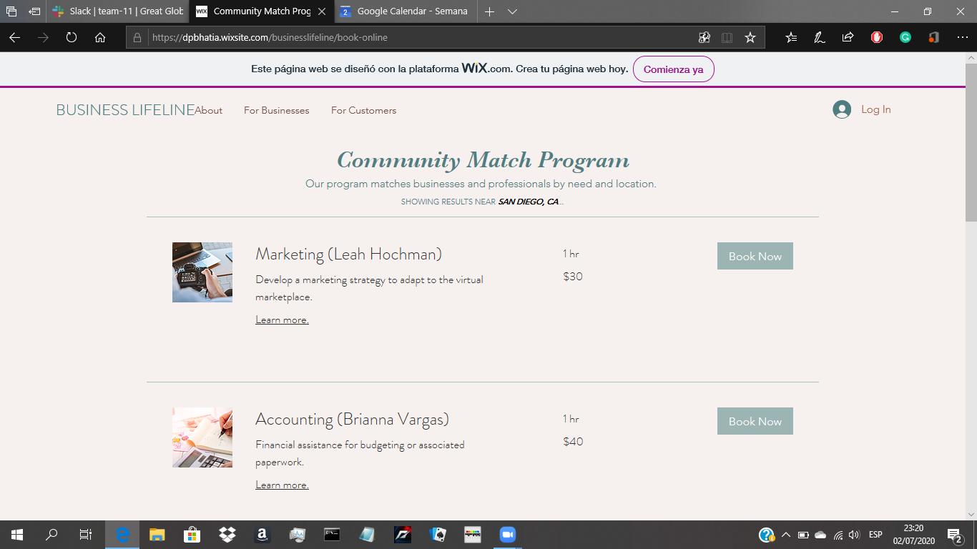Open Learn more for the Accounting service
The image size is (977, 549).
point(282,485)
